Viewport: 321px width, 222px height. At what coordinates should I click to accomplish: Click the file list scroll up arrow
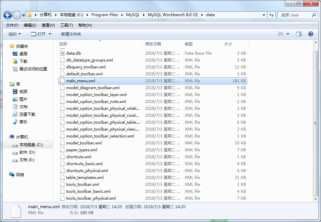(x=315, y=43)
